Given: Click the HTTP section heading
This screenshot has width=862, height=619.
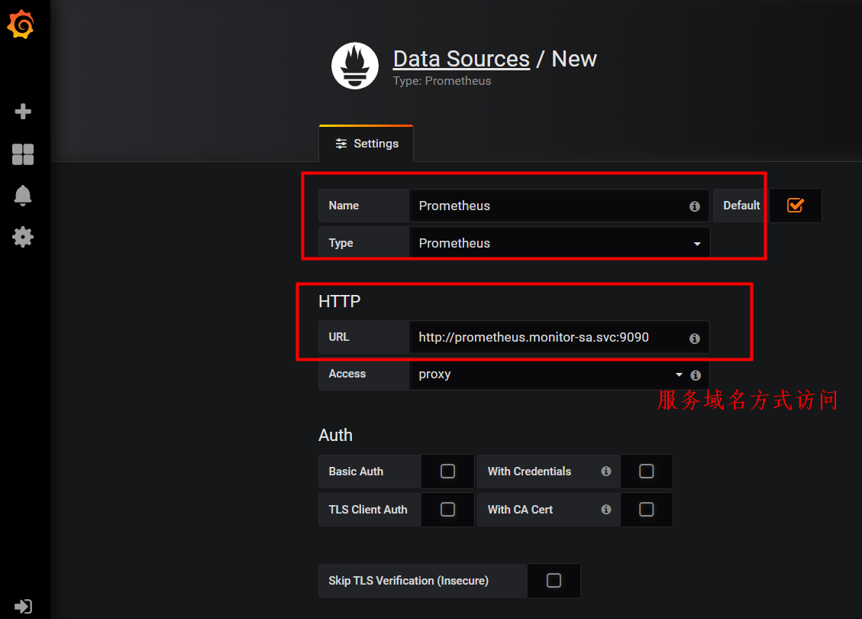Looking at the screenshot, I should pyautogui.click(x=339, y=302).
